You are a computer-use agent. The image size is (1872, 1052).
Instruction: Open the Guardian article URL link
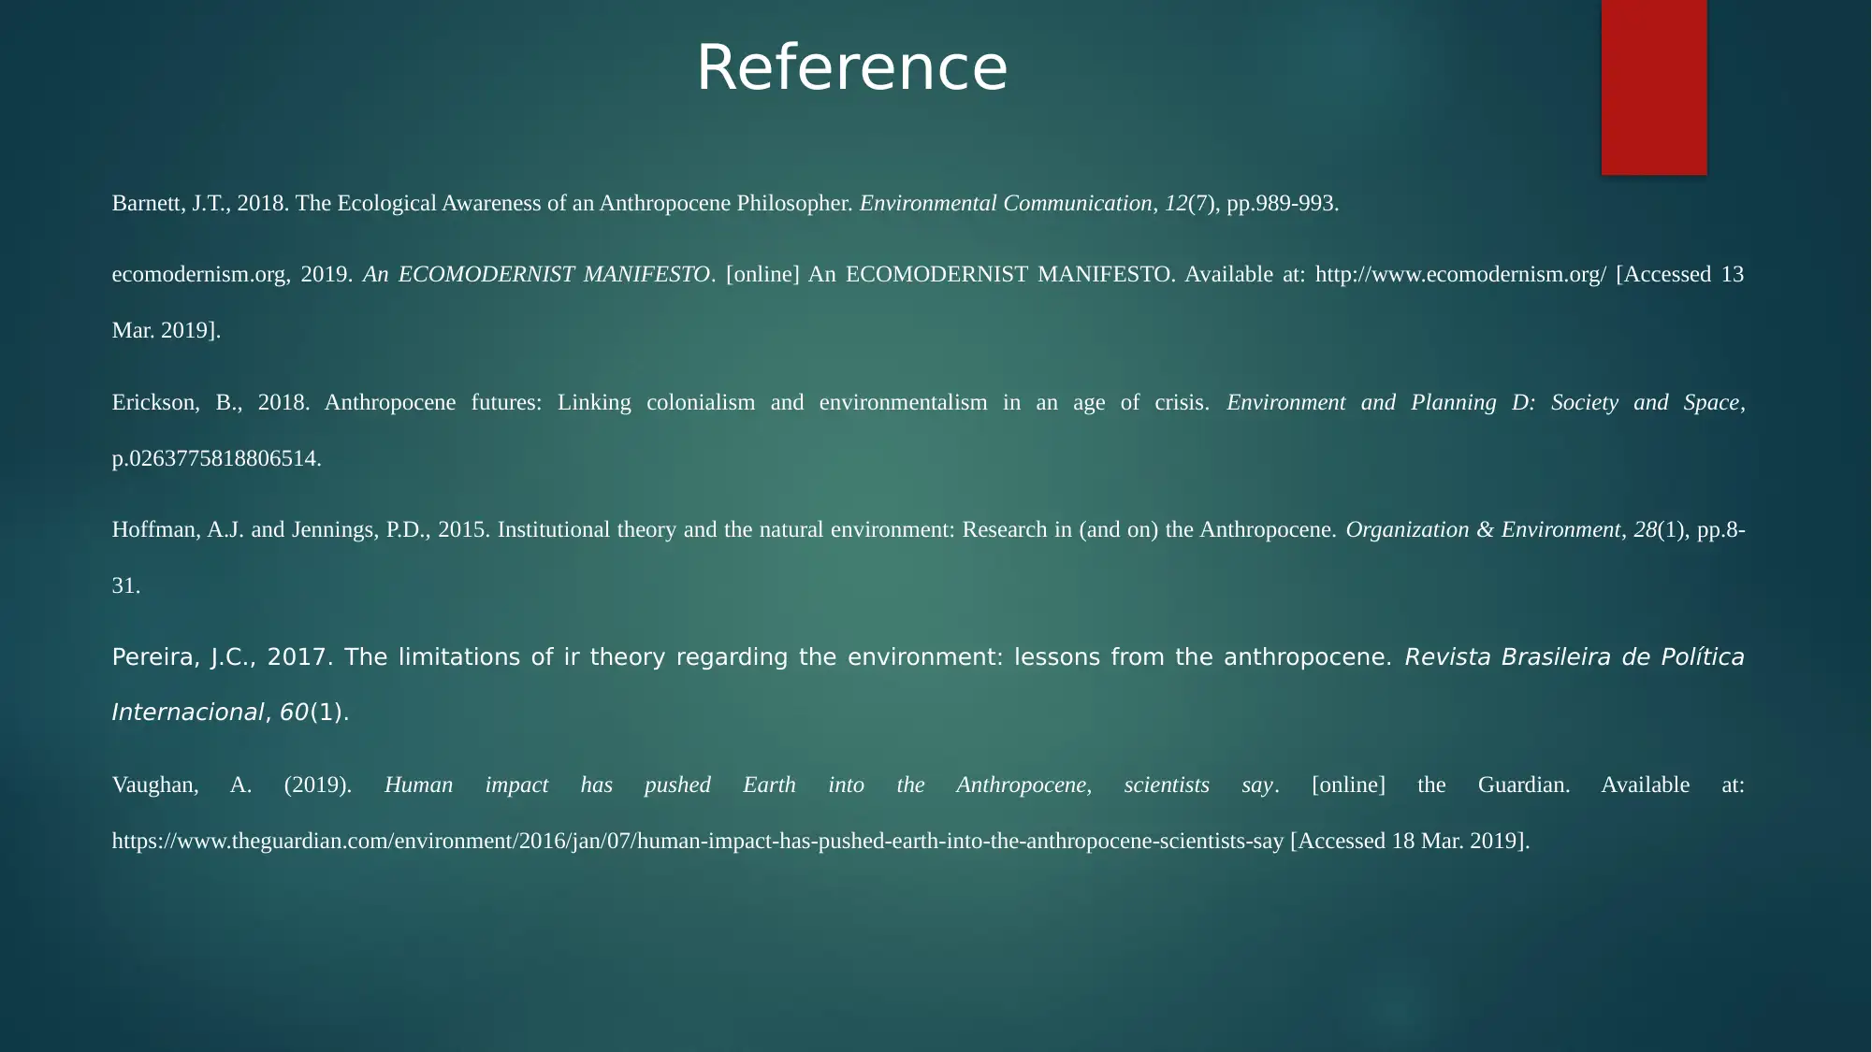click(x=696, y=839)
